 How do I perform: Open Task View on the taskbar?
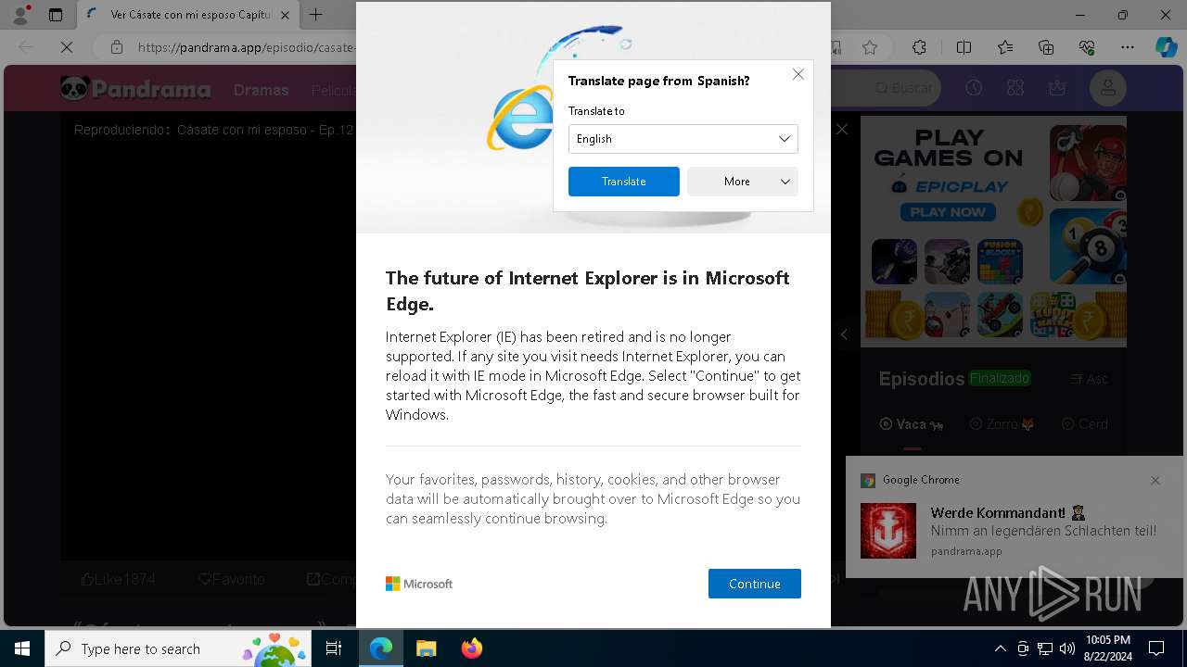(334, 648)
